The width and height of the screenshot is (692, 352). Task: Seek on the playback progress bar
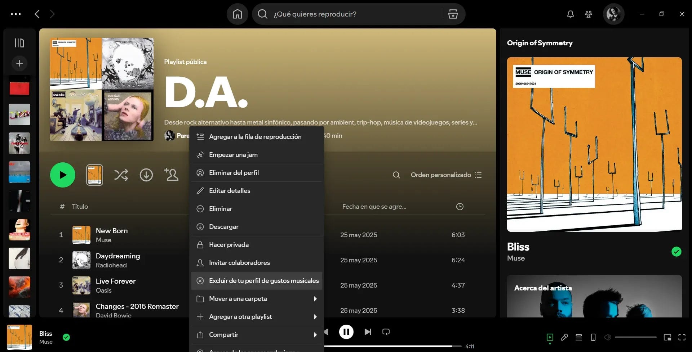[x=393, y=346]
